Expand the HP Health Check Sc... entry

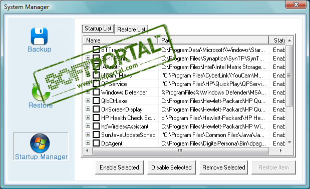[x=88, y=117]
